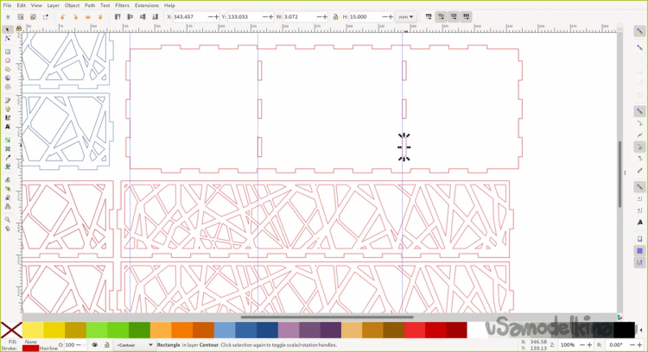Viewport: 648px width, 352px height.
Task: Toggle the top snapping enable button
Action: pos(640,31)
